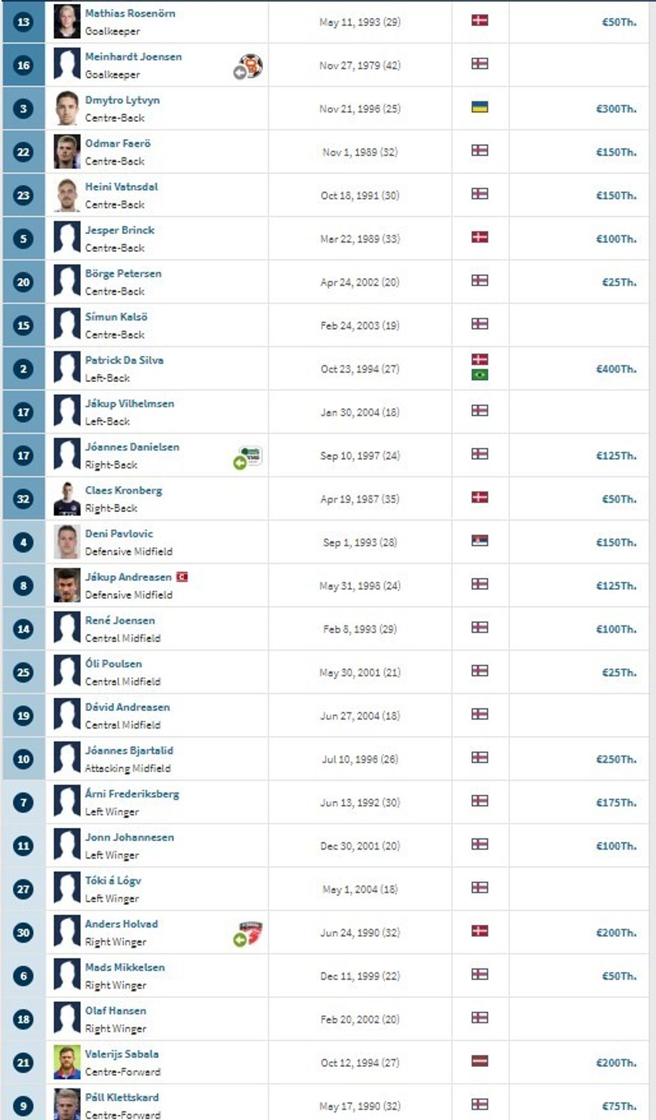Viewport: 656px width, 1120px height.
Task: Click Dmytro Lytvyn's €300Th. market value
Action: 615,109
